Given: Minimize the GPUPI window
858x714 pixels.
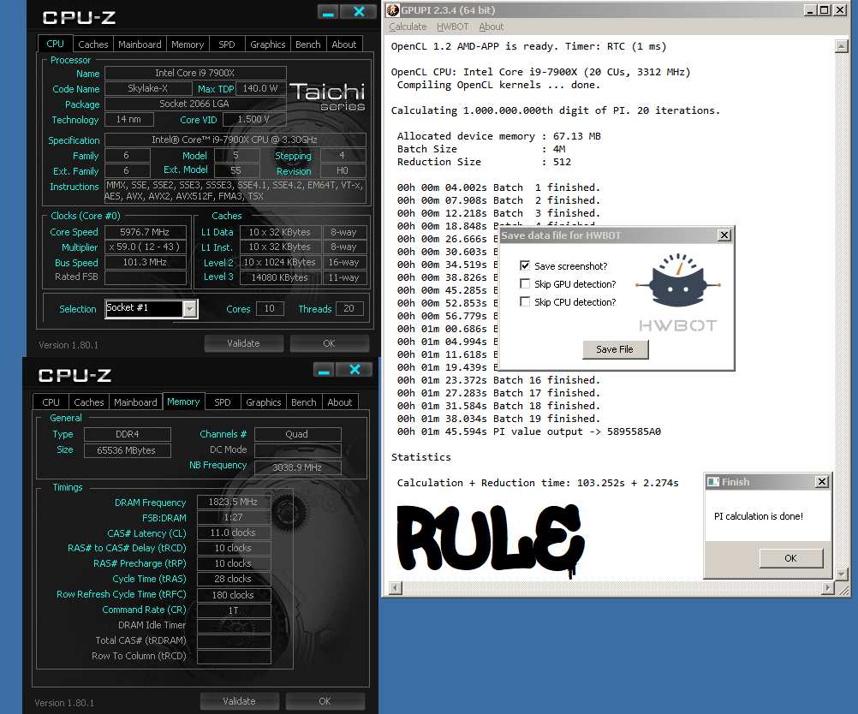Looking at the screenshot, I should tap(811, 10).
